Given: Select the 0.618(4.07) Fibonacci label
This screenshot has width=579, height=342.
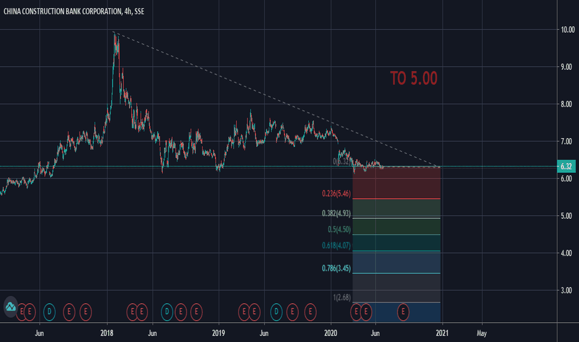Looking at the screenshot, I should tap(336, 246).
